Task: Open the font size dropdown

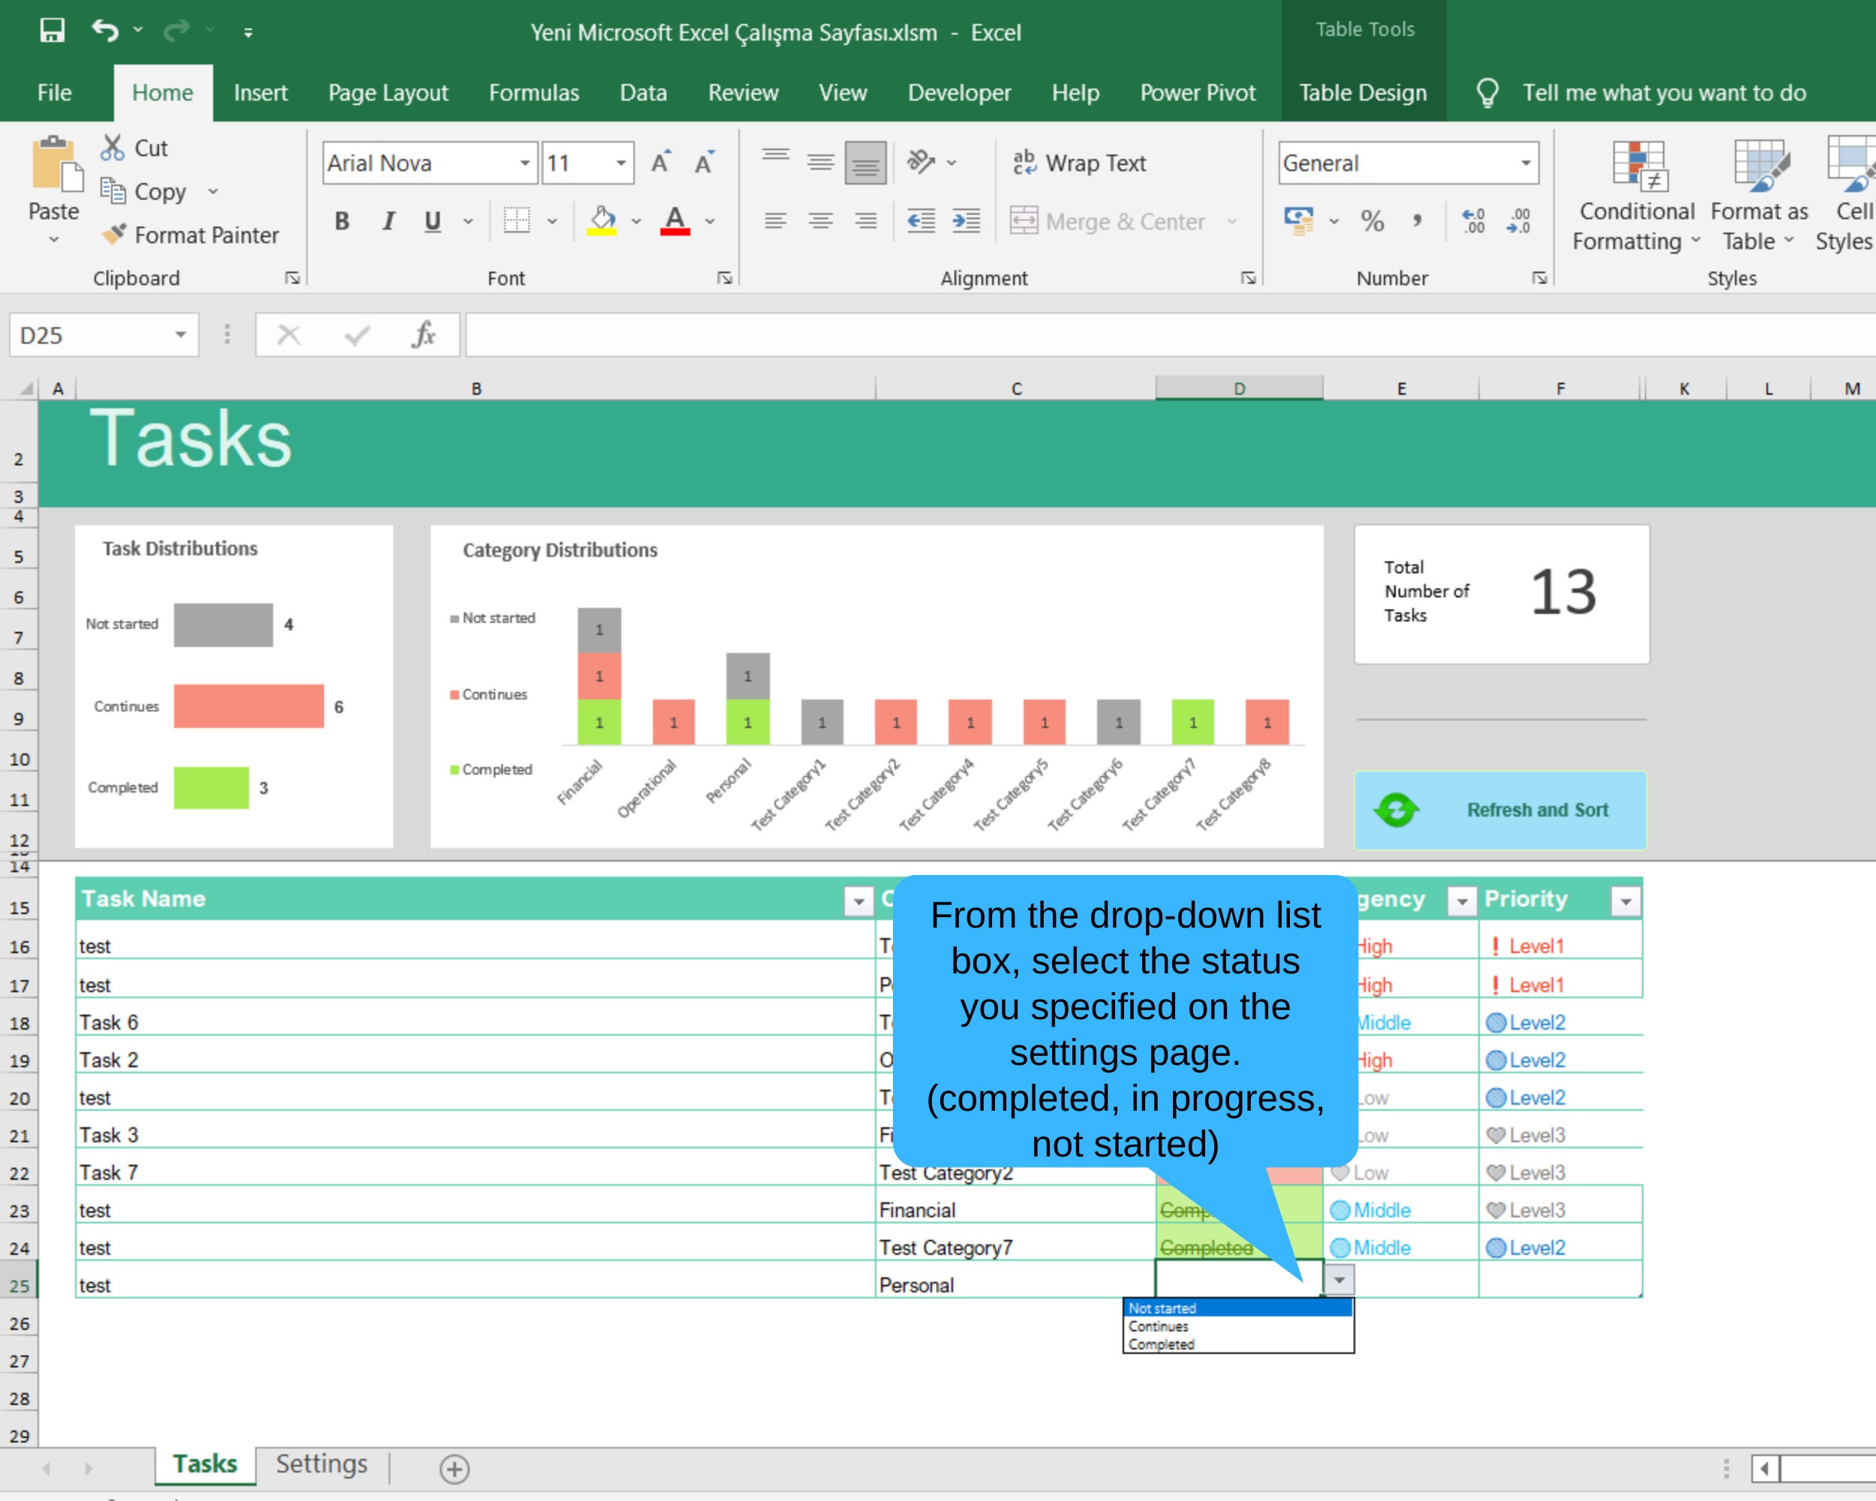Action: pos(620,163)
